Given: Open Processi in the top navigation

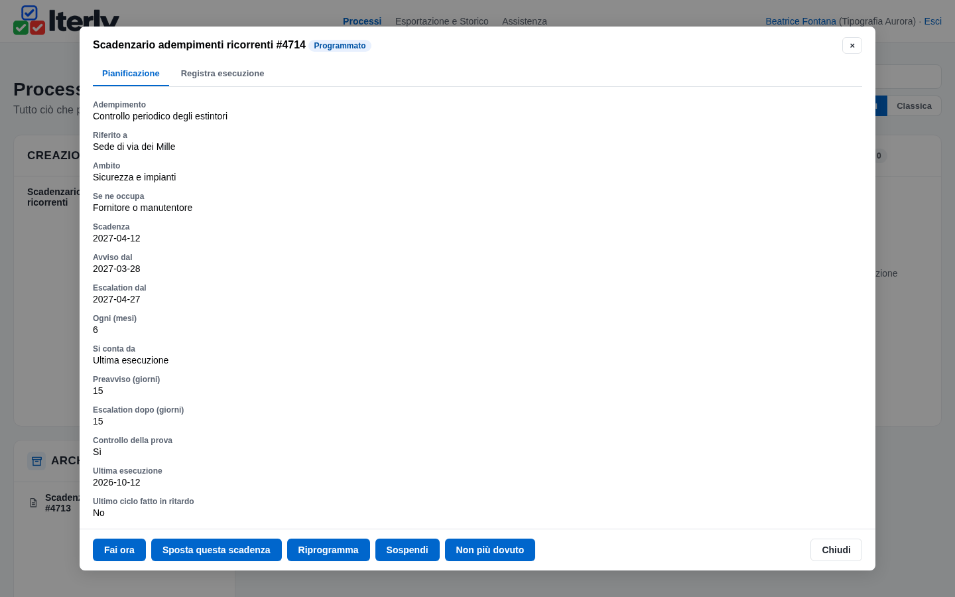Looking at the screenshot, I should tap(362, 21).
